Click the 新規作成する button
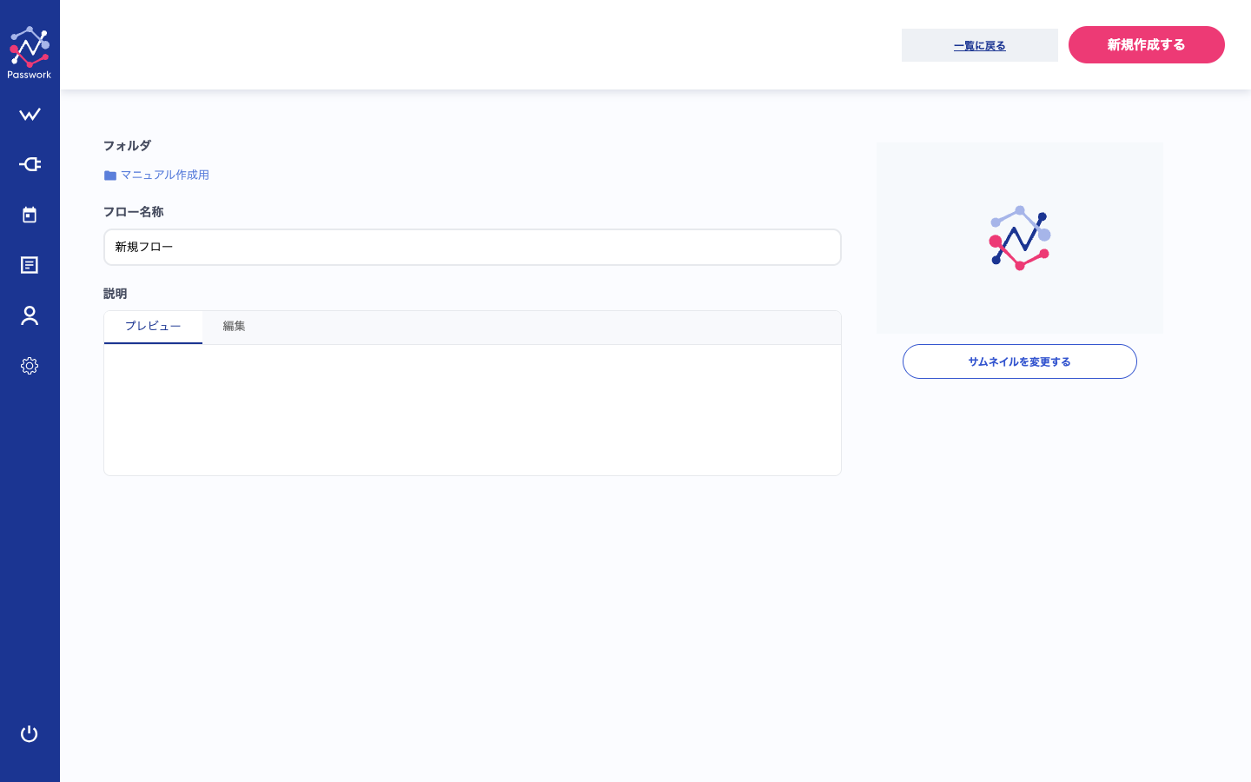The height and width of the screenshot is (782, 1251). [1147, 44]
